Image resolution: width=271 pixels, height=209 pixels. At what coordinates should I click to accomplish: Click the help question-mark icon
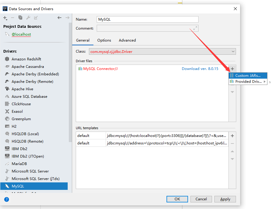[7, 199]
